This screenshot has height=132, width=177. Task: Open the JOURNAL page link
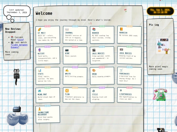tap(69, 33)
